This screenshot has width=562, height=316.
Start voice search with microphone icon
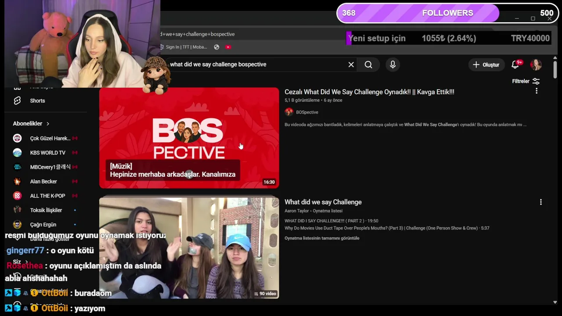(x=393, y=65)
